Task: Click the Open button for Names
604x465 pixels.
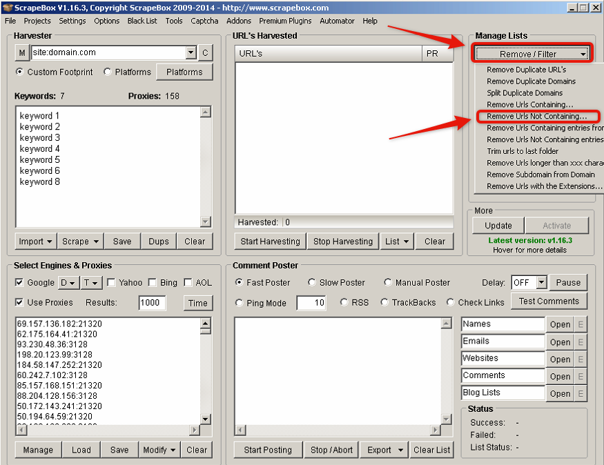Action: pos(560,324)
